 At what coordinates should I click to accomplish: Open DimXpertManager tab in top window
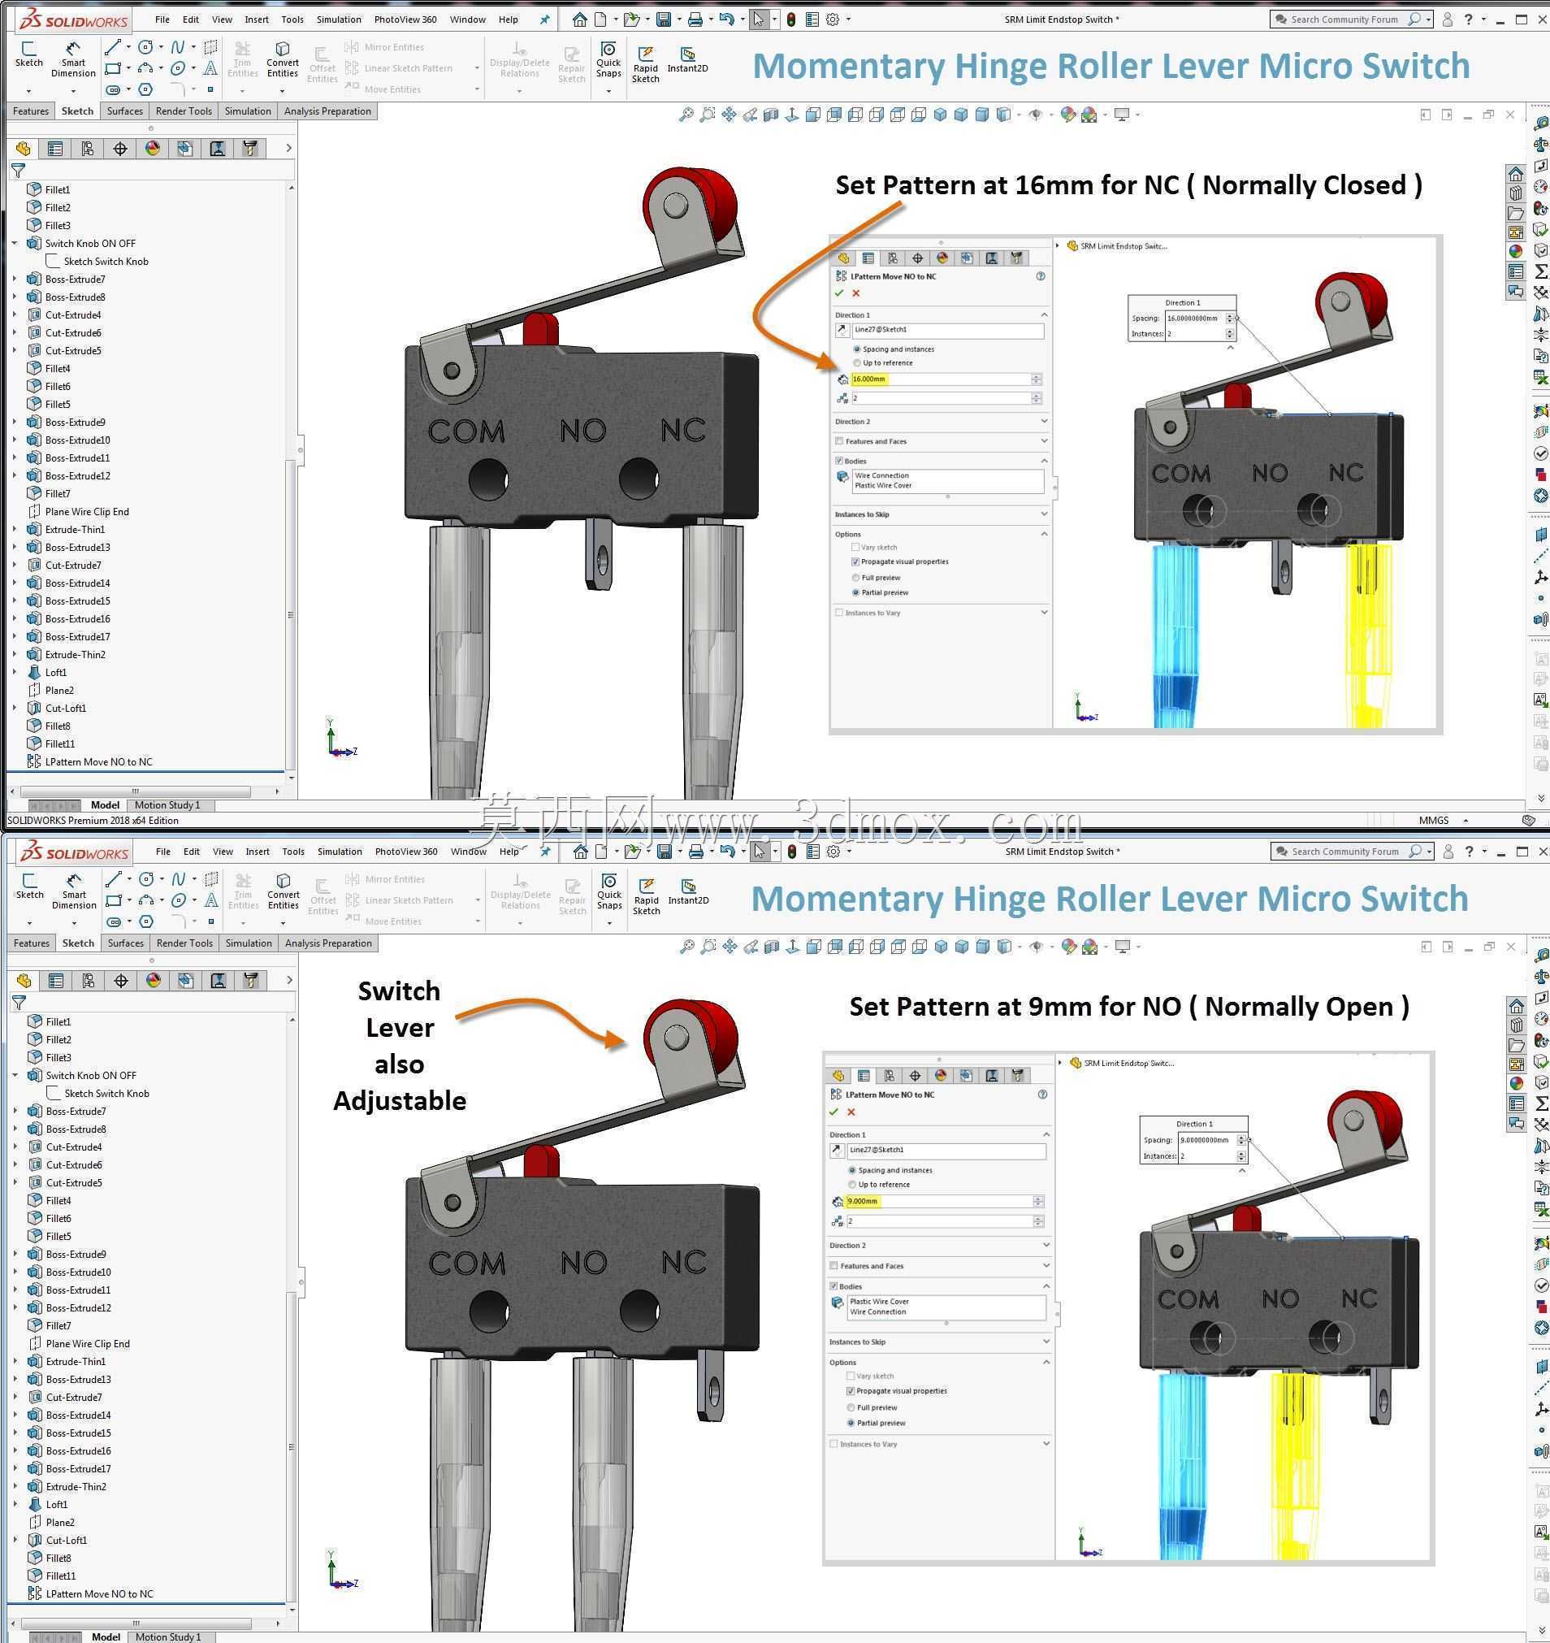point(120,149)
